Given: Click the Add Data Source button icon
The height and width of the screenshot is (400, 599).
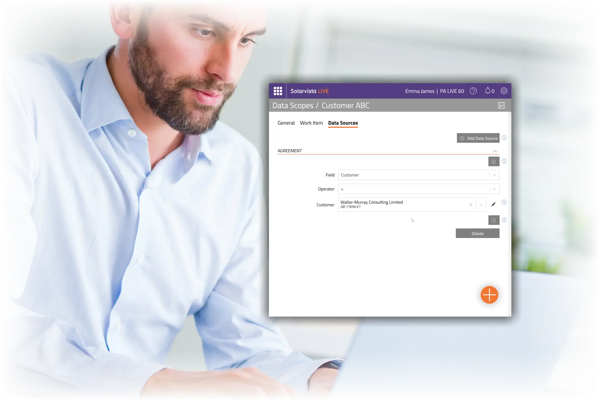Looking at the screenshot, I should pyautogui.click(x=462, y=138).
